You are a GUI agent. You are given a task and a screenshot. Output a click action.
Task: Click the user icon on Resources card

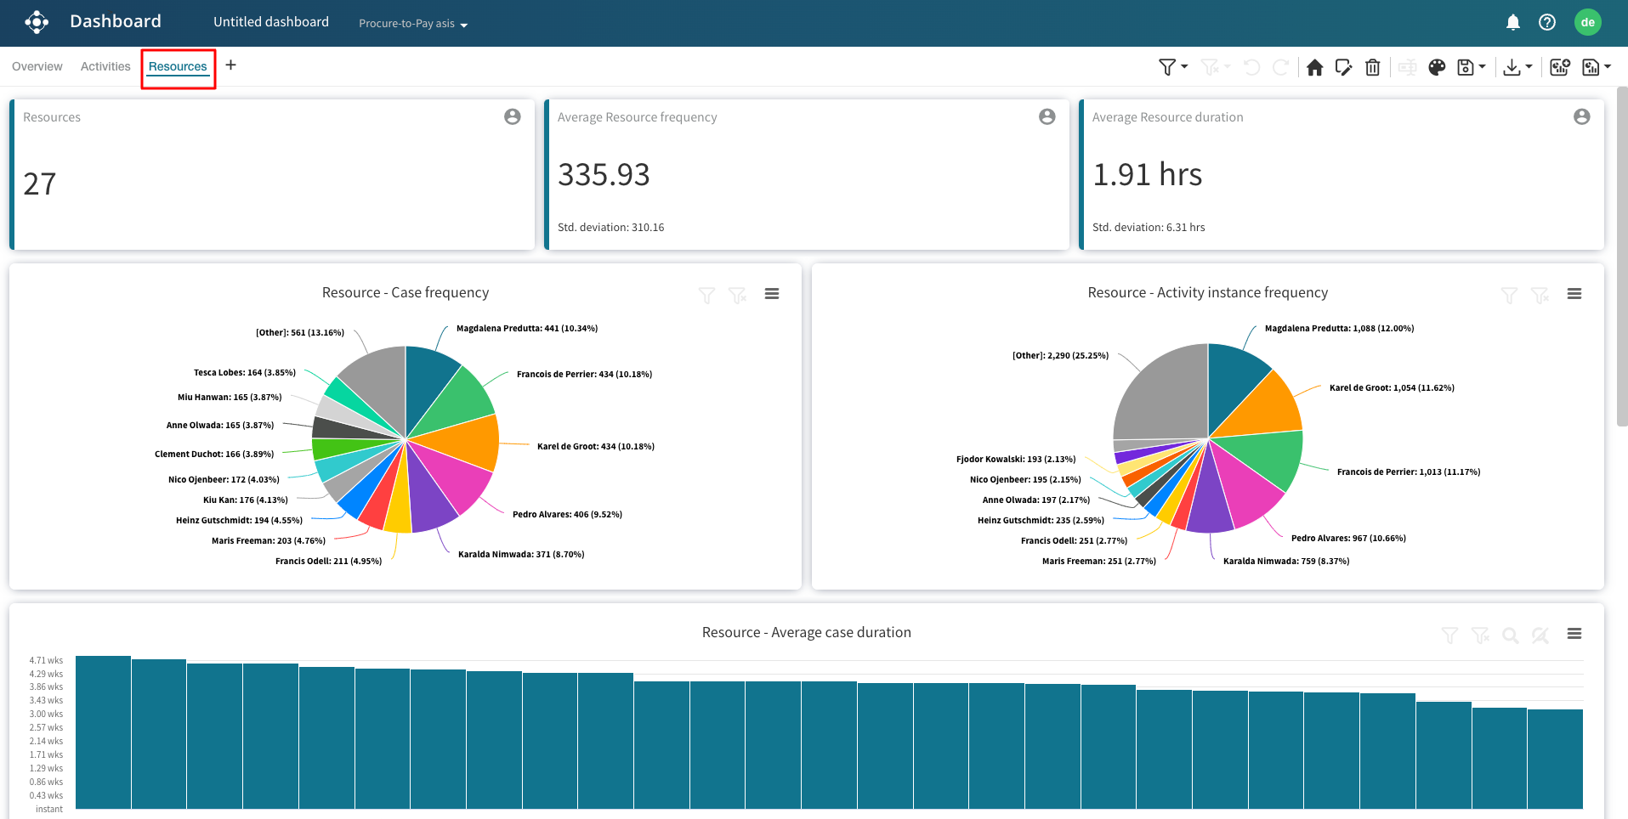point(512,117)
